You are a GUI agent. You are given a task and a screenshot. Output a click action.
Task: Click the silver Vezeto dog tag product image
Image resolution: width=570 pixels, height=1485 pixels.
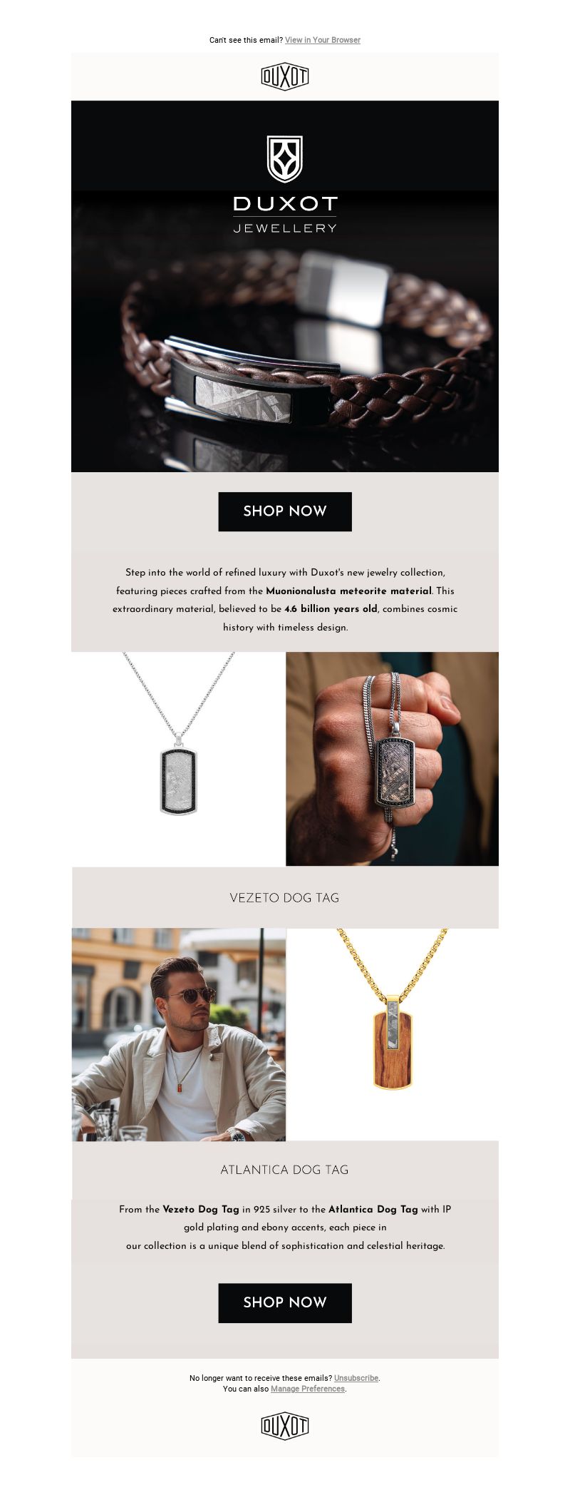(x=178, y=759)
